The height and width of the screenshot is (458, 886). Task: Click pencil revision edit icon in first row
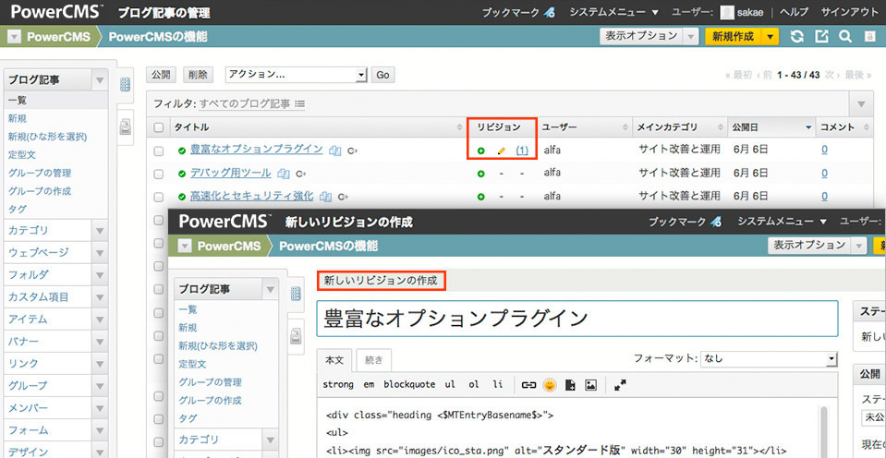pos(501,151)
